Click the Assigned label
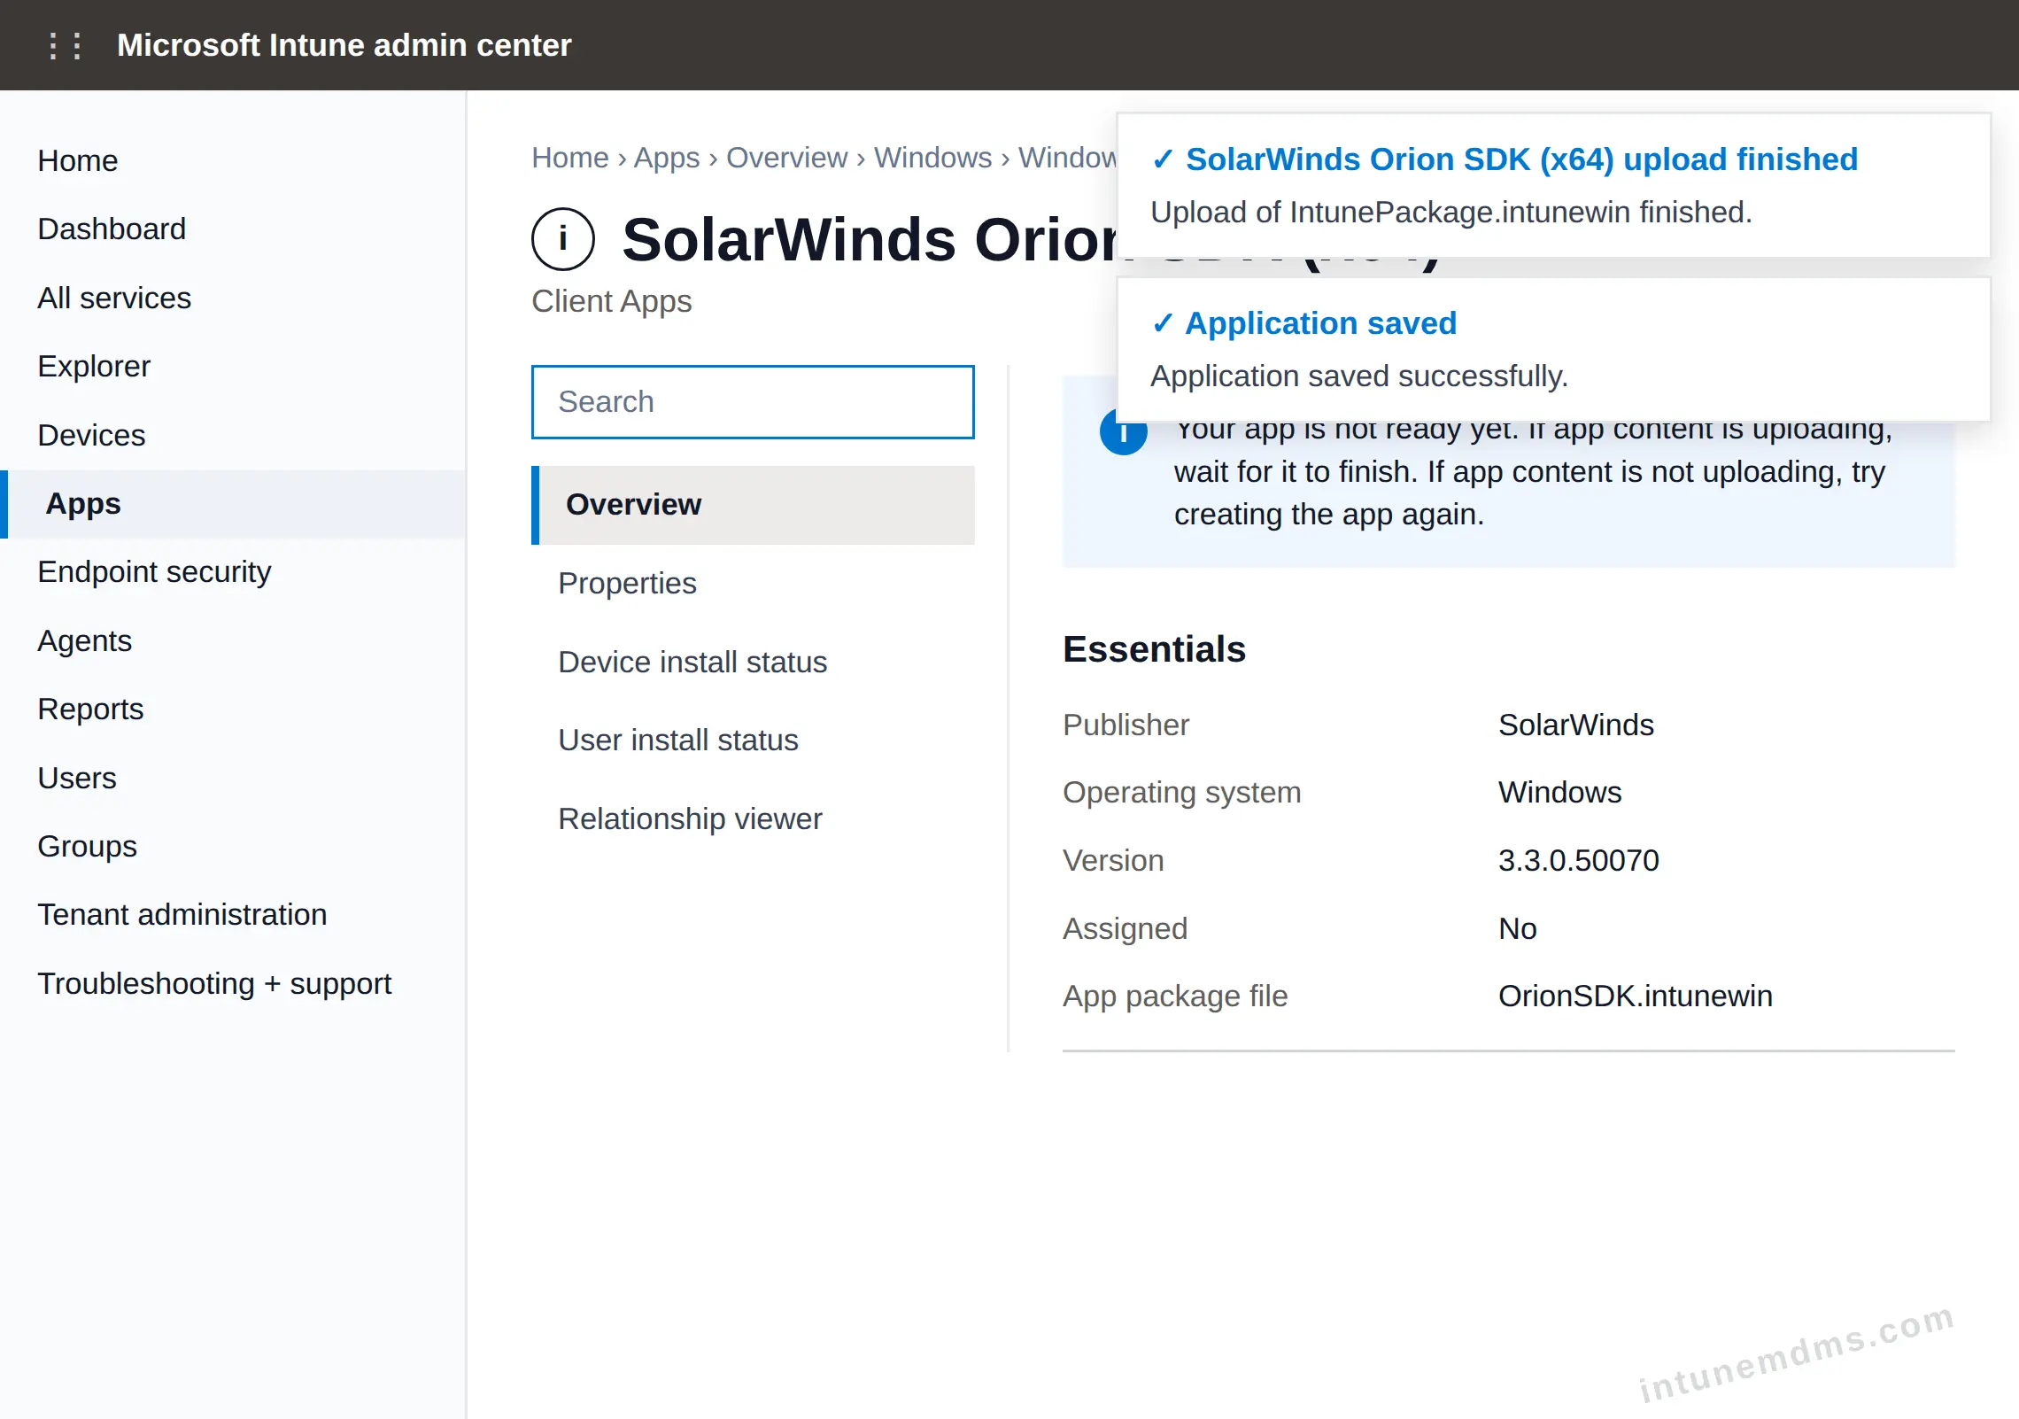The image size is (2019, 1419). 1125,928
